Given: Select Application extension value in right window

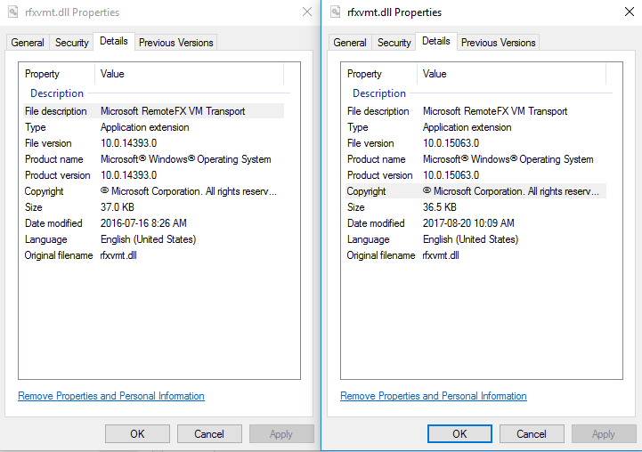Looking at the screenshot, I should click(467, 127).
